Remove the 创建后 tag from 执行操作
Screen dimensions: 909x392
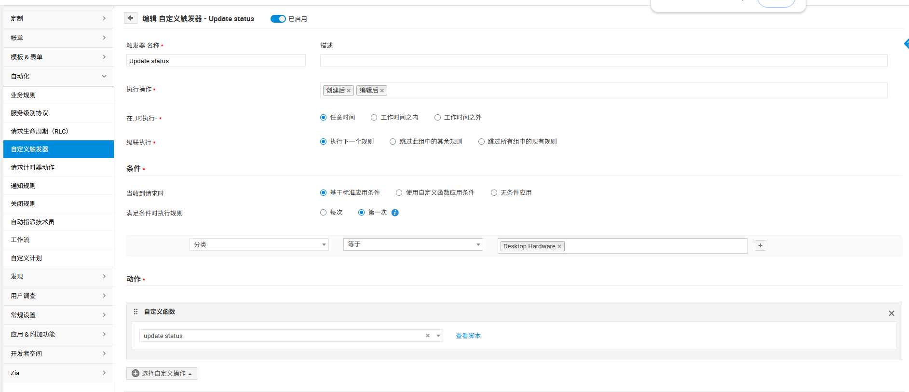[x=349, y=91]
